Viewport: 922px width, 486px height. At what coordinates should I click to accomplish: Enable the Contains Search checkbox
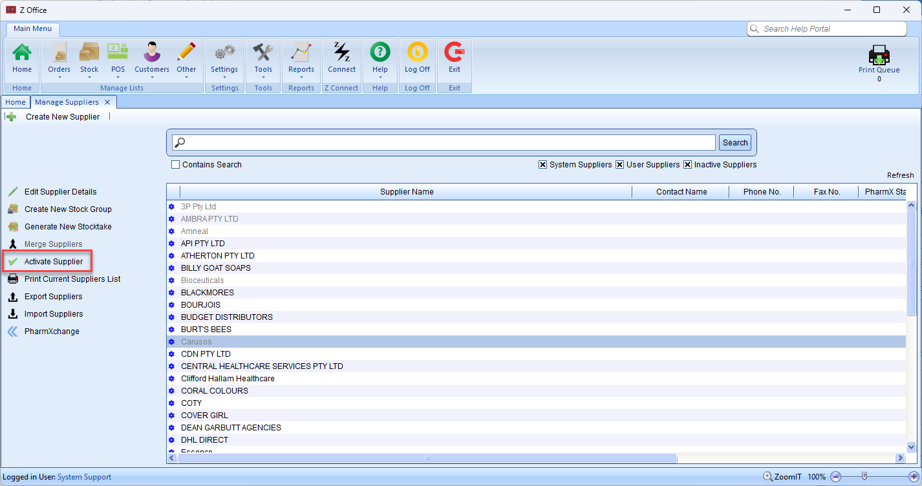(175, 165)
